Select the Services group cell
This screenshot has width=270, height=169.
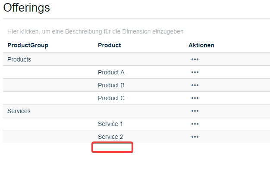coord(19,111)
